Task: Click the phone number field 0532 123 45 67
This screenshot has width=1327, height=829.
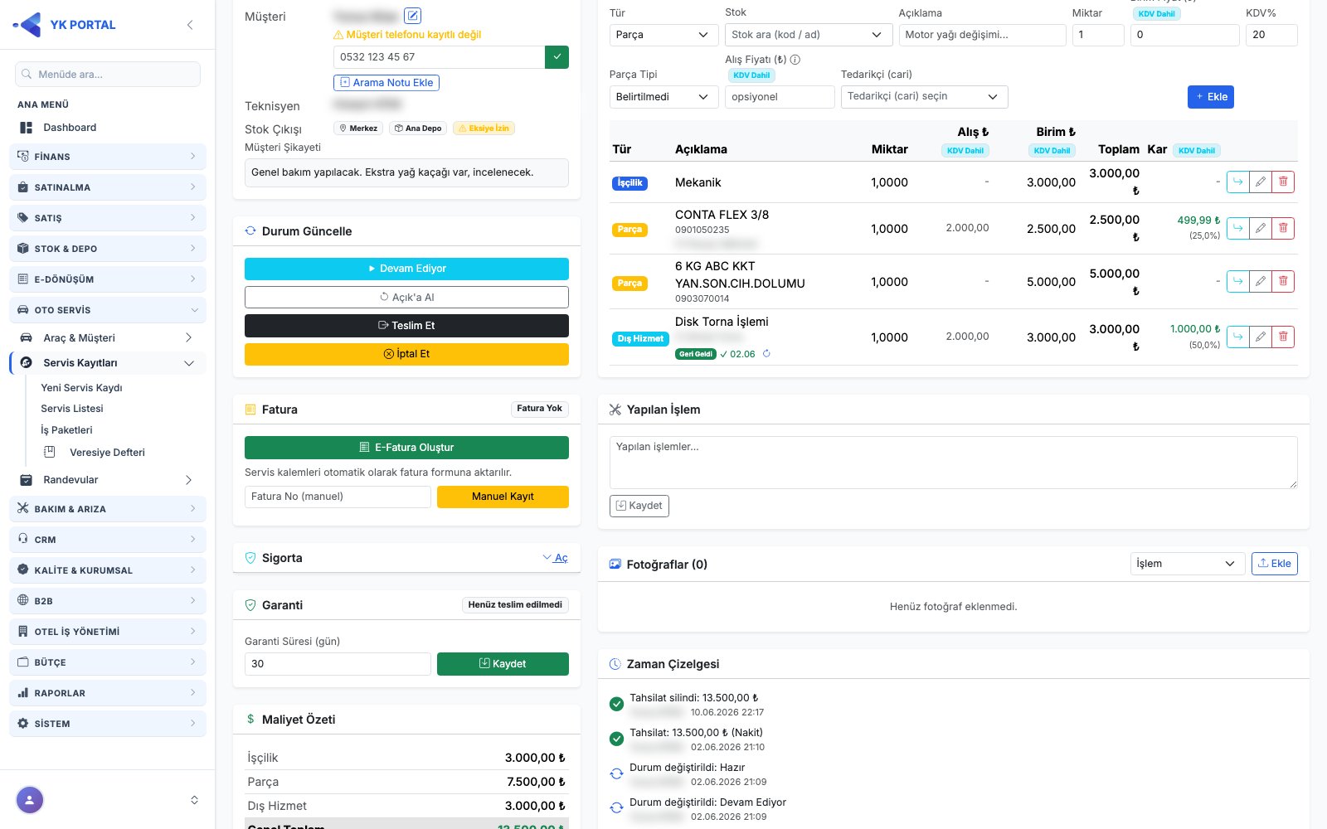Action: [439, 57]
